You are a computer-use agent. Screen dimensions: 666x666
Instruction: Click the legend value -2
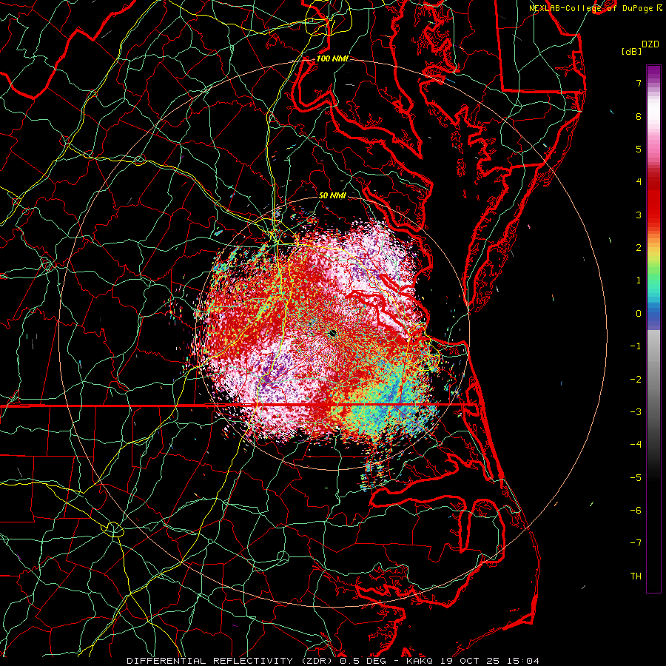click(636, 379)
